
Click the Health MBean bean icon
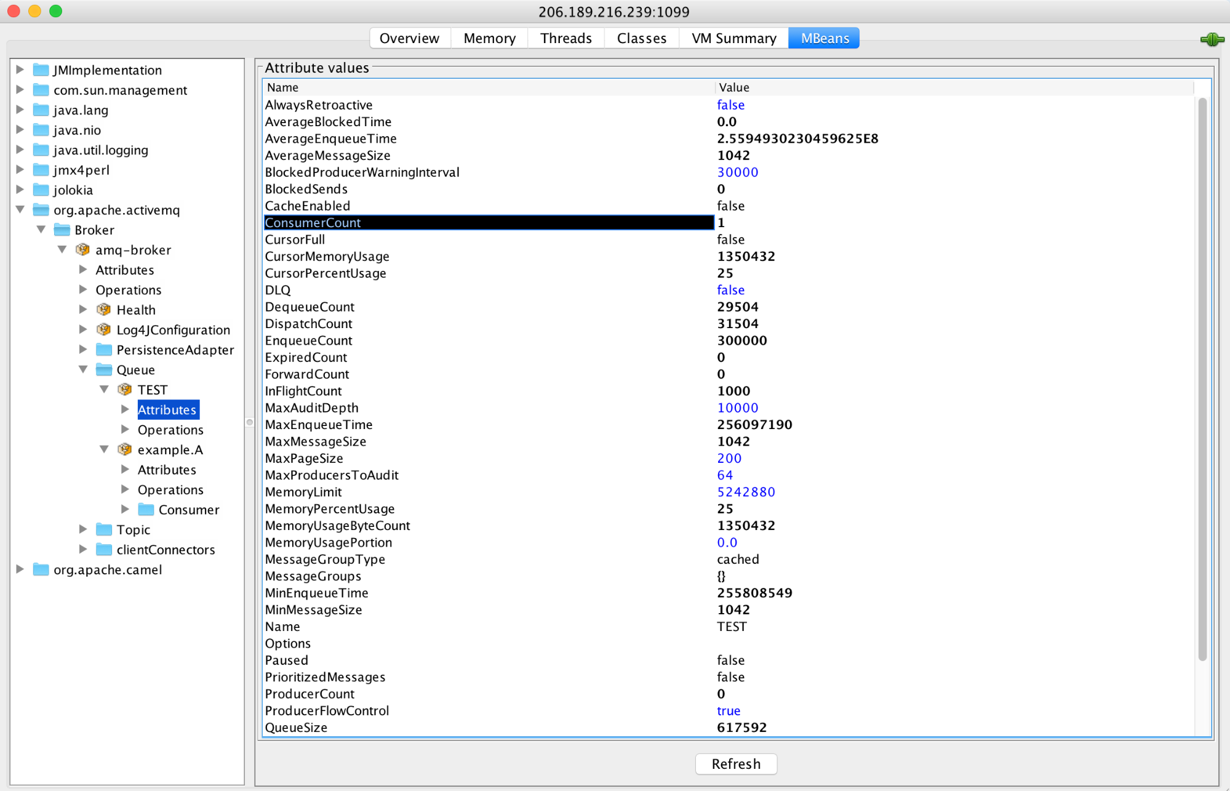tap(103, 310)
